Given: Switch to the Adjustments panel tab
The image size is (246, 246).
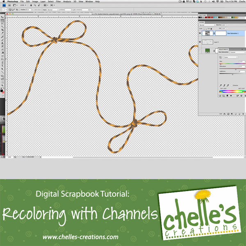Looking at the screenshot, I should pyautogui.click(x=223, y=50).
